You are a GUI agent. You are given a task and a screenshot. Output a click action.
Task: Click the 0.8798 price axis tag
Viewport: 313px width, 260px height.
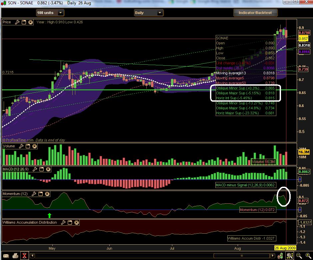coord(304,33)
